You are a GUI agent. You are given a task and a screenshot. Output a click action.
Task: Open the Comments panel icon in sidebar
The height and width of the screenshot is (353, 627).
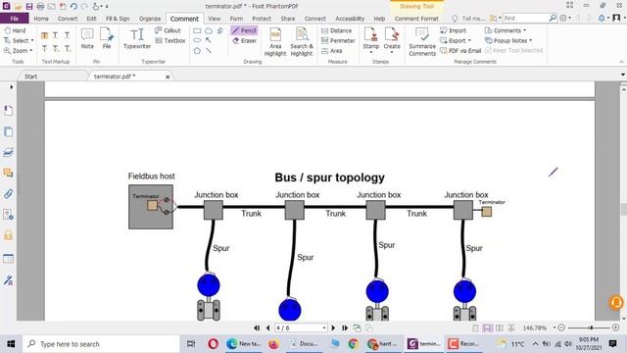click(8, 173)
